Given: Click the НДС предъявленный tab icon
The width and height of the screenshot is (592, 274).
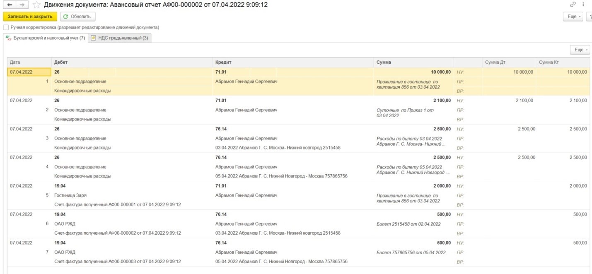Looking at the screenshot, I should [94, 38].
